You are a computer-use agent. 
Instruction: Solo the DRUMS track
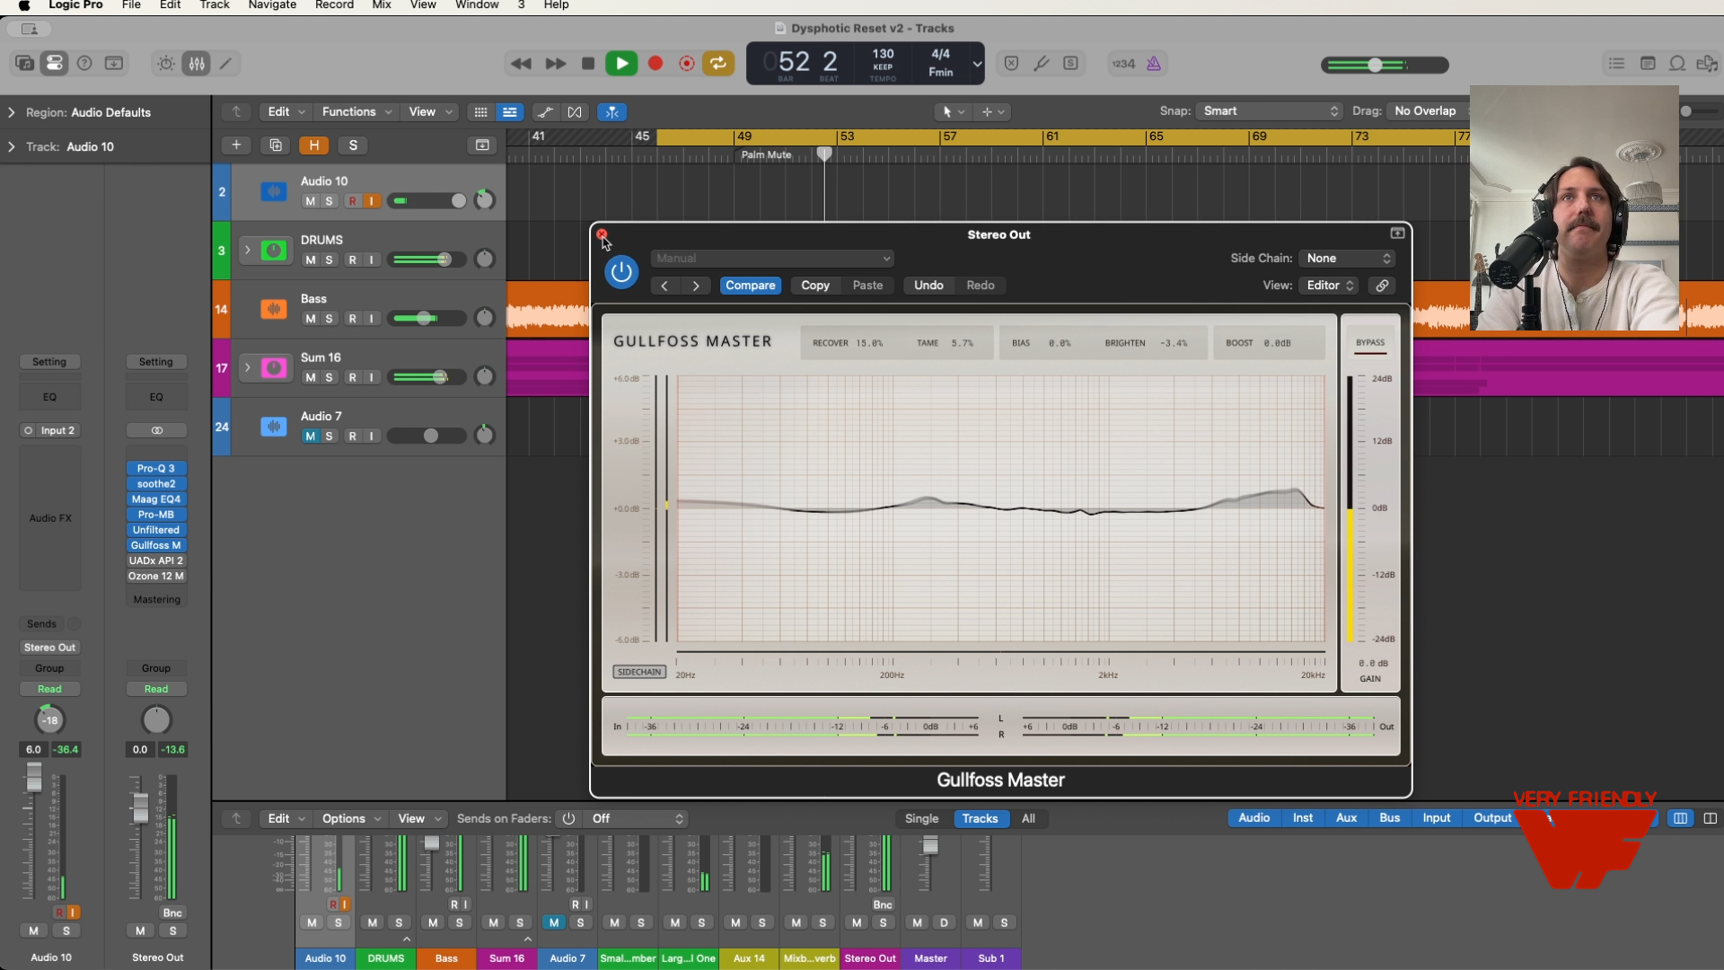(x=330, y=260)
